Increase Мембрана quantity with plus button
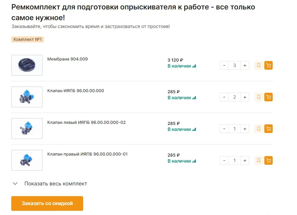Viewport: 297px width, 215px height. 245,65
